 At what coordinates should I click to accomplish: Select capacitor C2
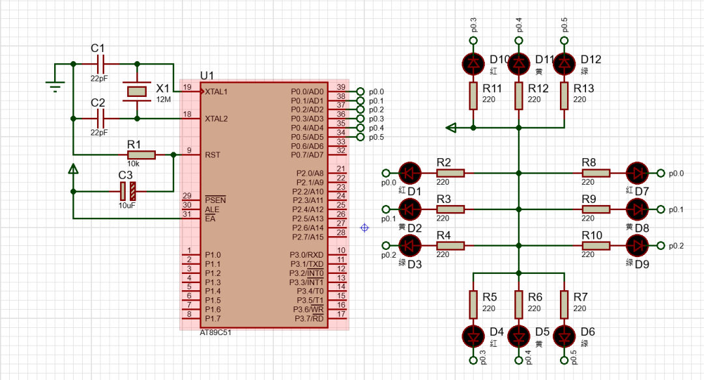[x=100, y=118]
